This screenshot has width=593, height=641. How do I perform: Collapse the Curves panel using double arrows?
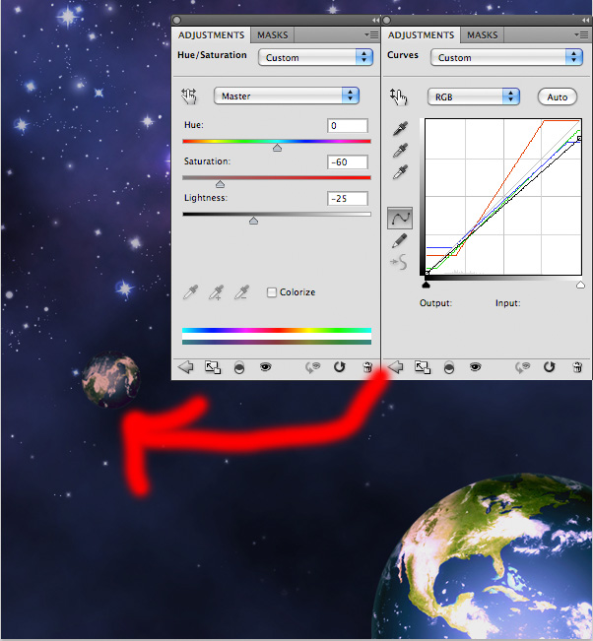point(585,21)
